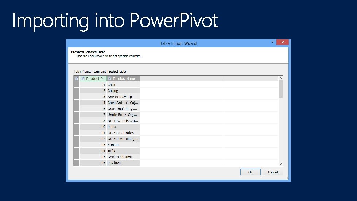
Task: Toggle the select-all columns checkbox
Action: [x=77, y=78]
